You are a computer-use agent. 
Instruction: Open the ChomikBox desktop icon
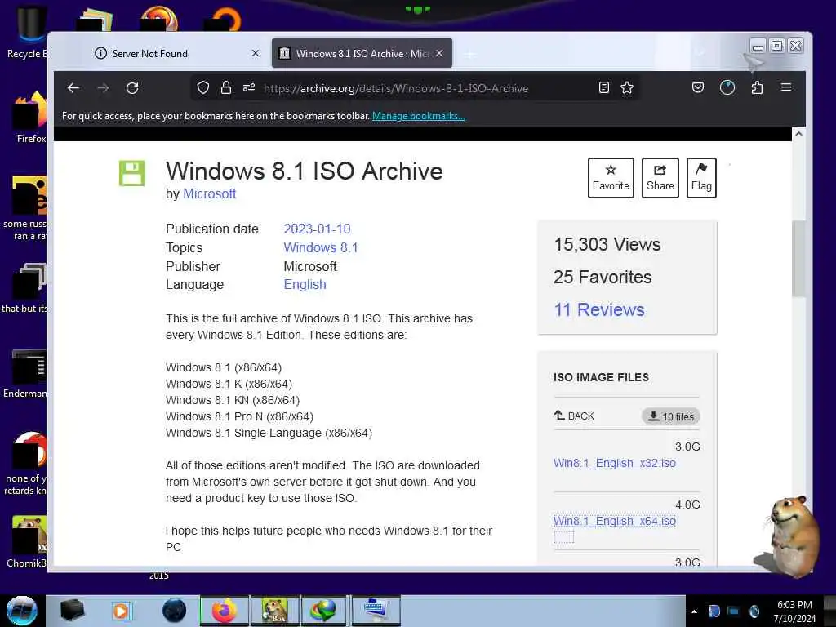click(x=27, y=542)
